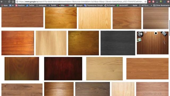Open the second-row golden brown wood texture
170x96 pixels.
click(83, 43)
